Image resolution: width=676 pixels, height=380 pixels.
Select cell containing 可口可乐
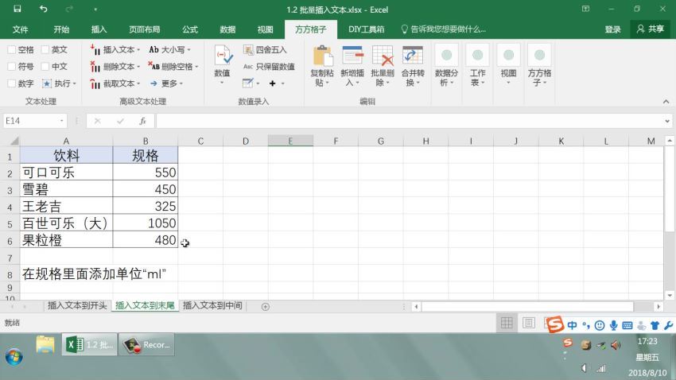click(x=66, y=172)
